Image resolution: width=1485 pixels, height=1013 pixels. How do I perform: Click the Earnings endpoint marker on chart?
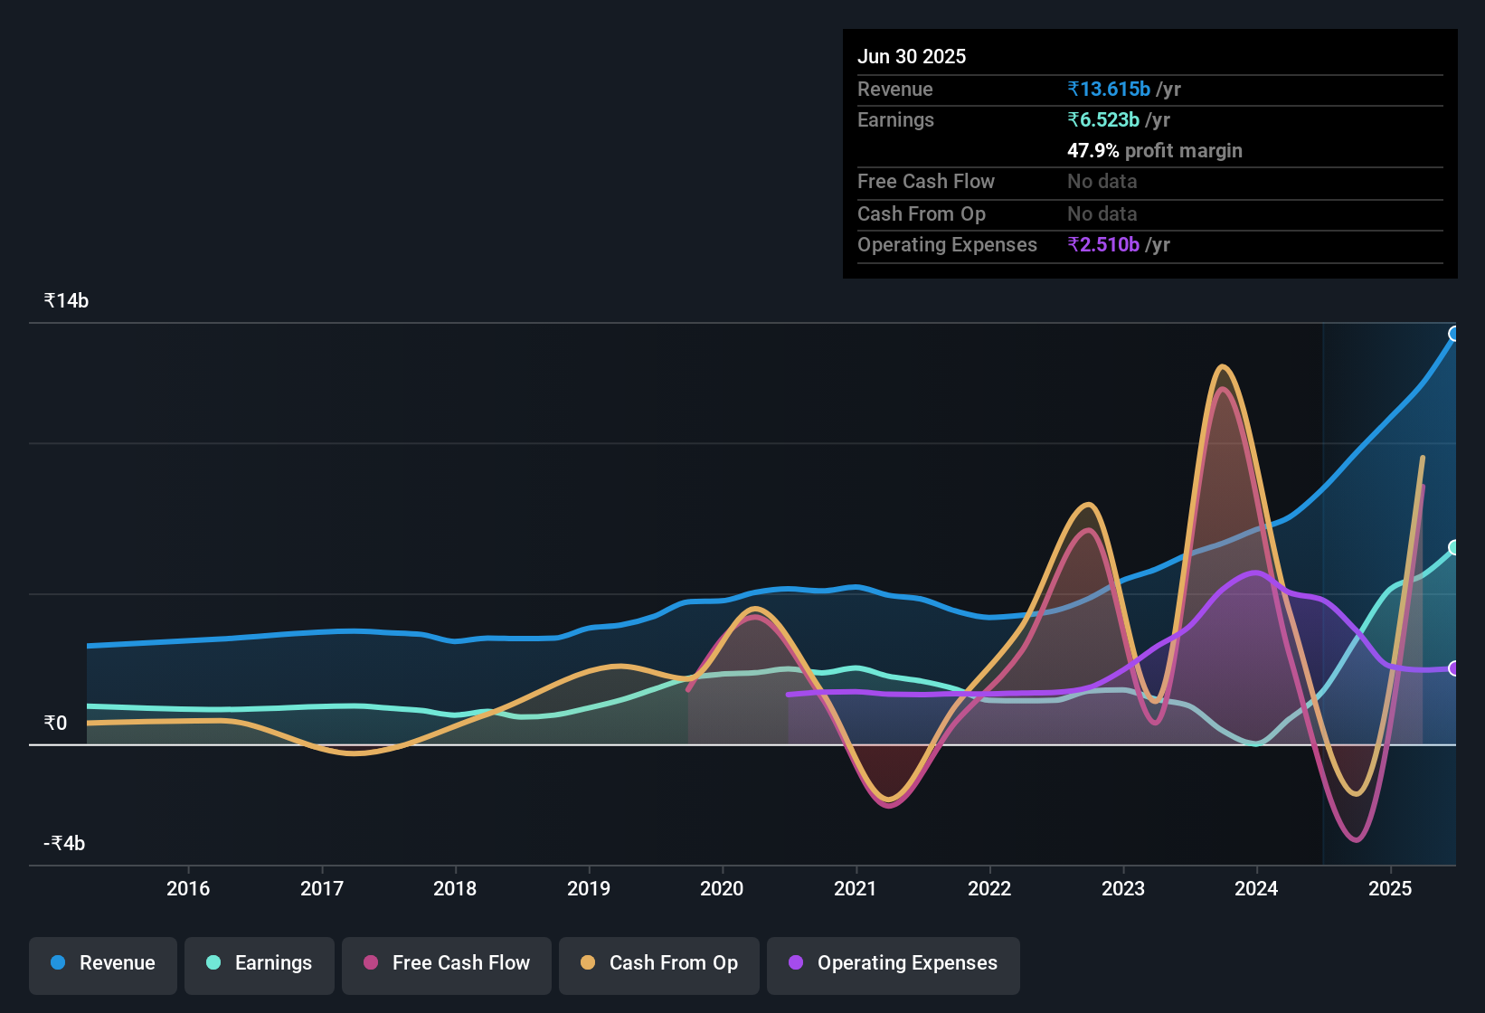pos(1454,547)
